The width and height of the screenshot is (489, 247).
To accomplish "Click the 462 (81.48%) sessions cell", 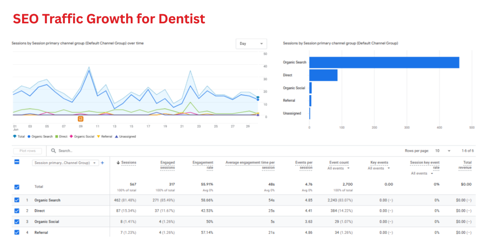I will 125,200.
